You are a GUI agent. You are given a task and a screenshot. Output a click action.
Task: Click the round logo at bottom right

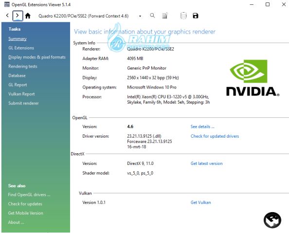272,220
